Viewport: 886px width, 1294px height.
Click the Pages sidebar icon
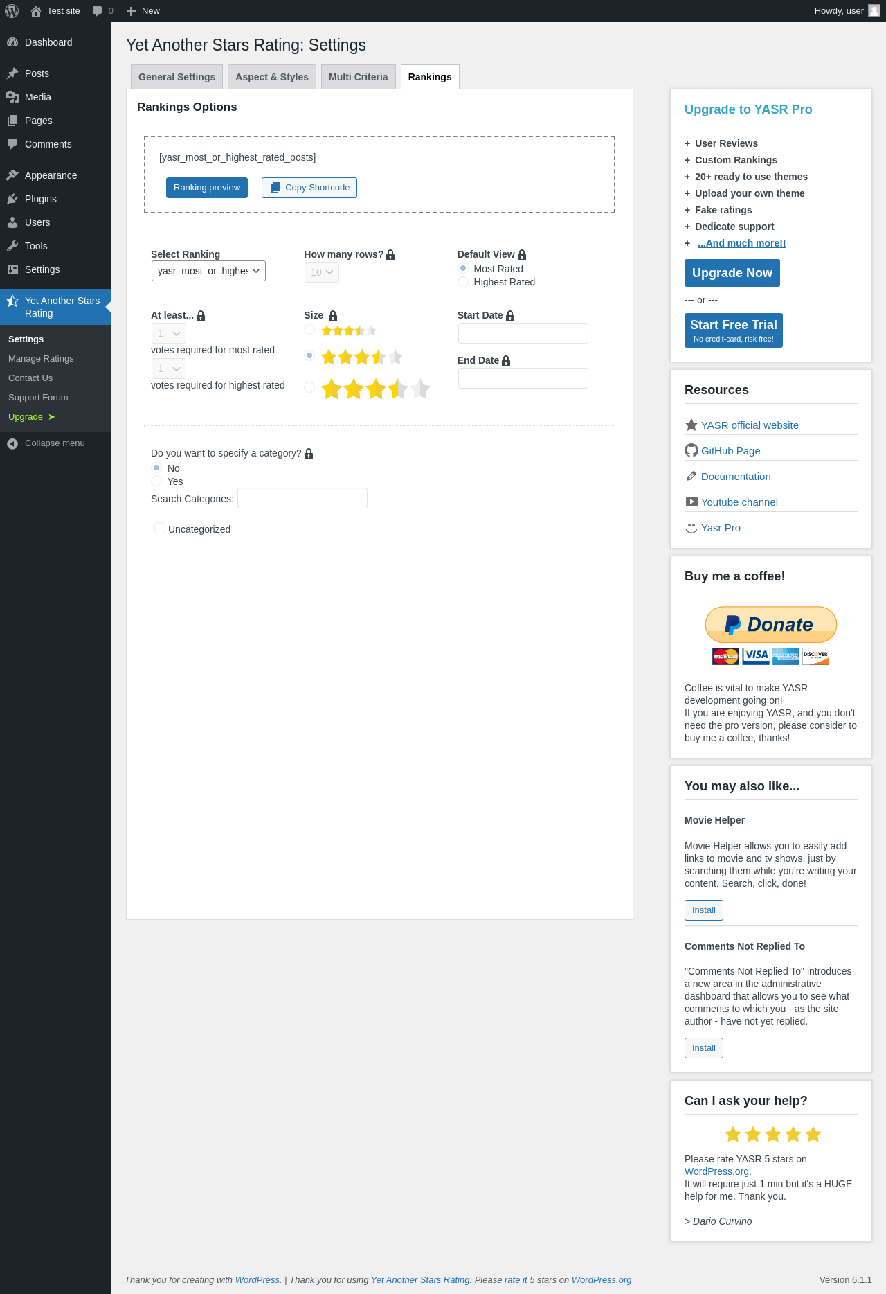[x=12, y=121]
